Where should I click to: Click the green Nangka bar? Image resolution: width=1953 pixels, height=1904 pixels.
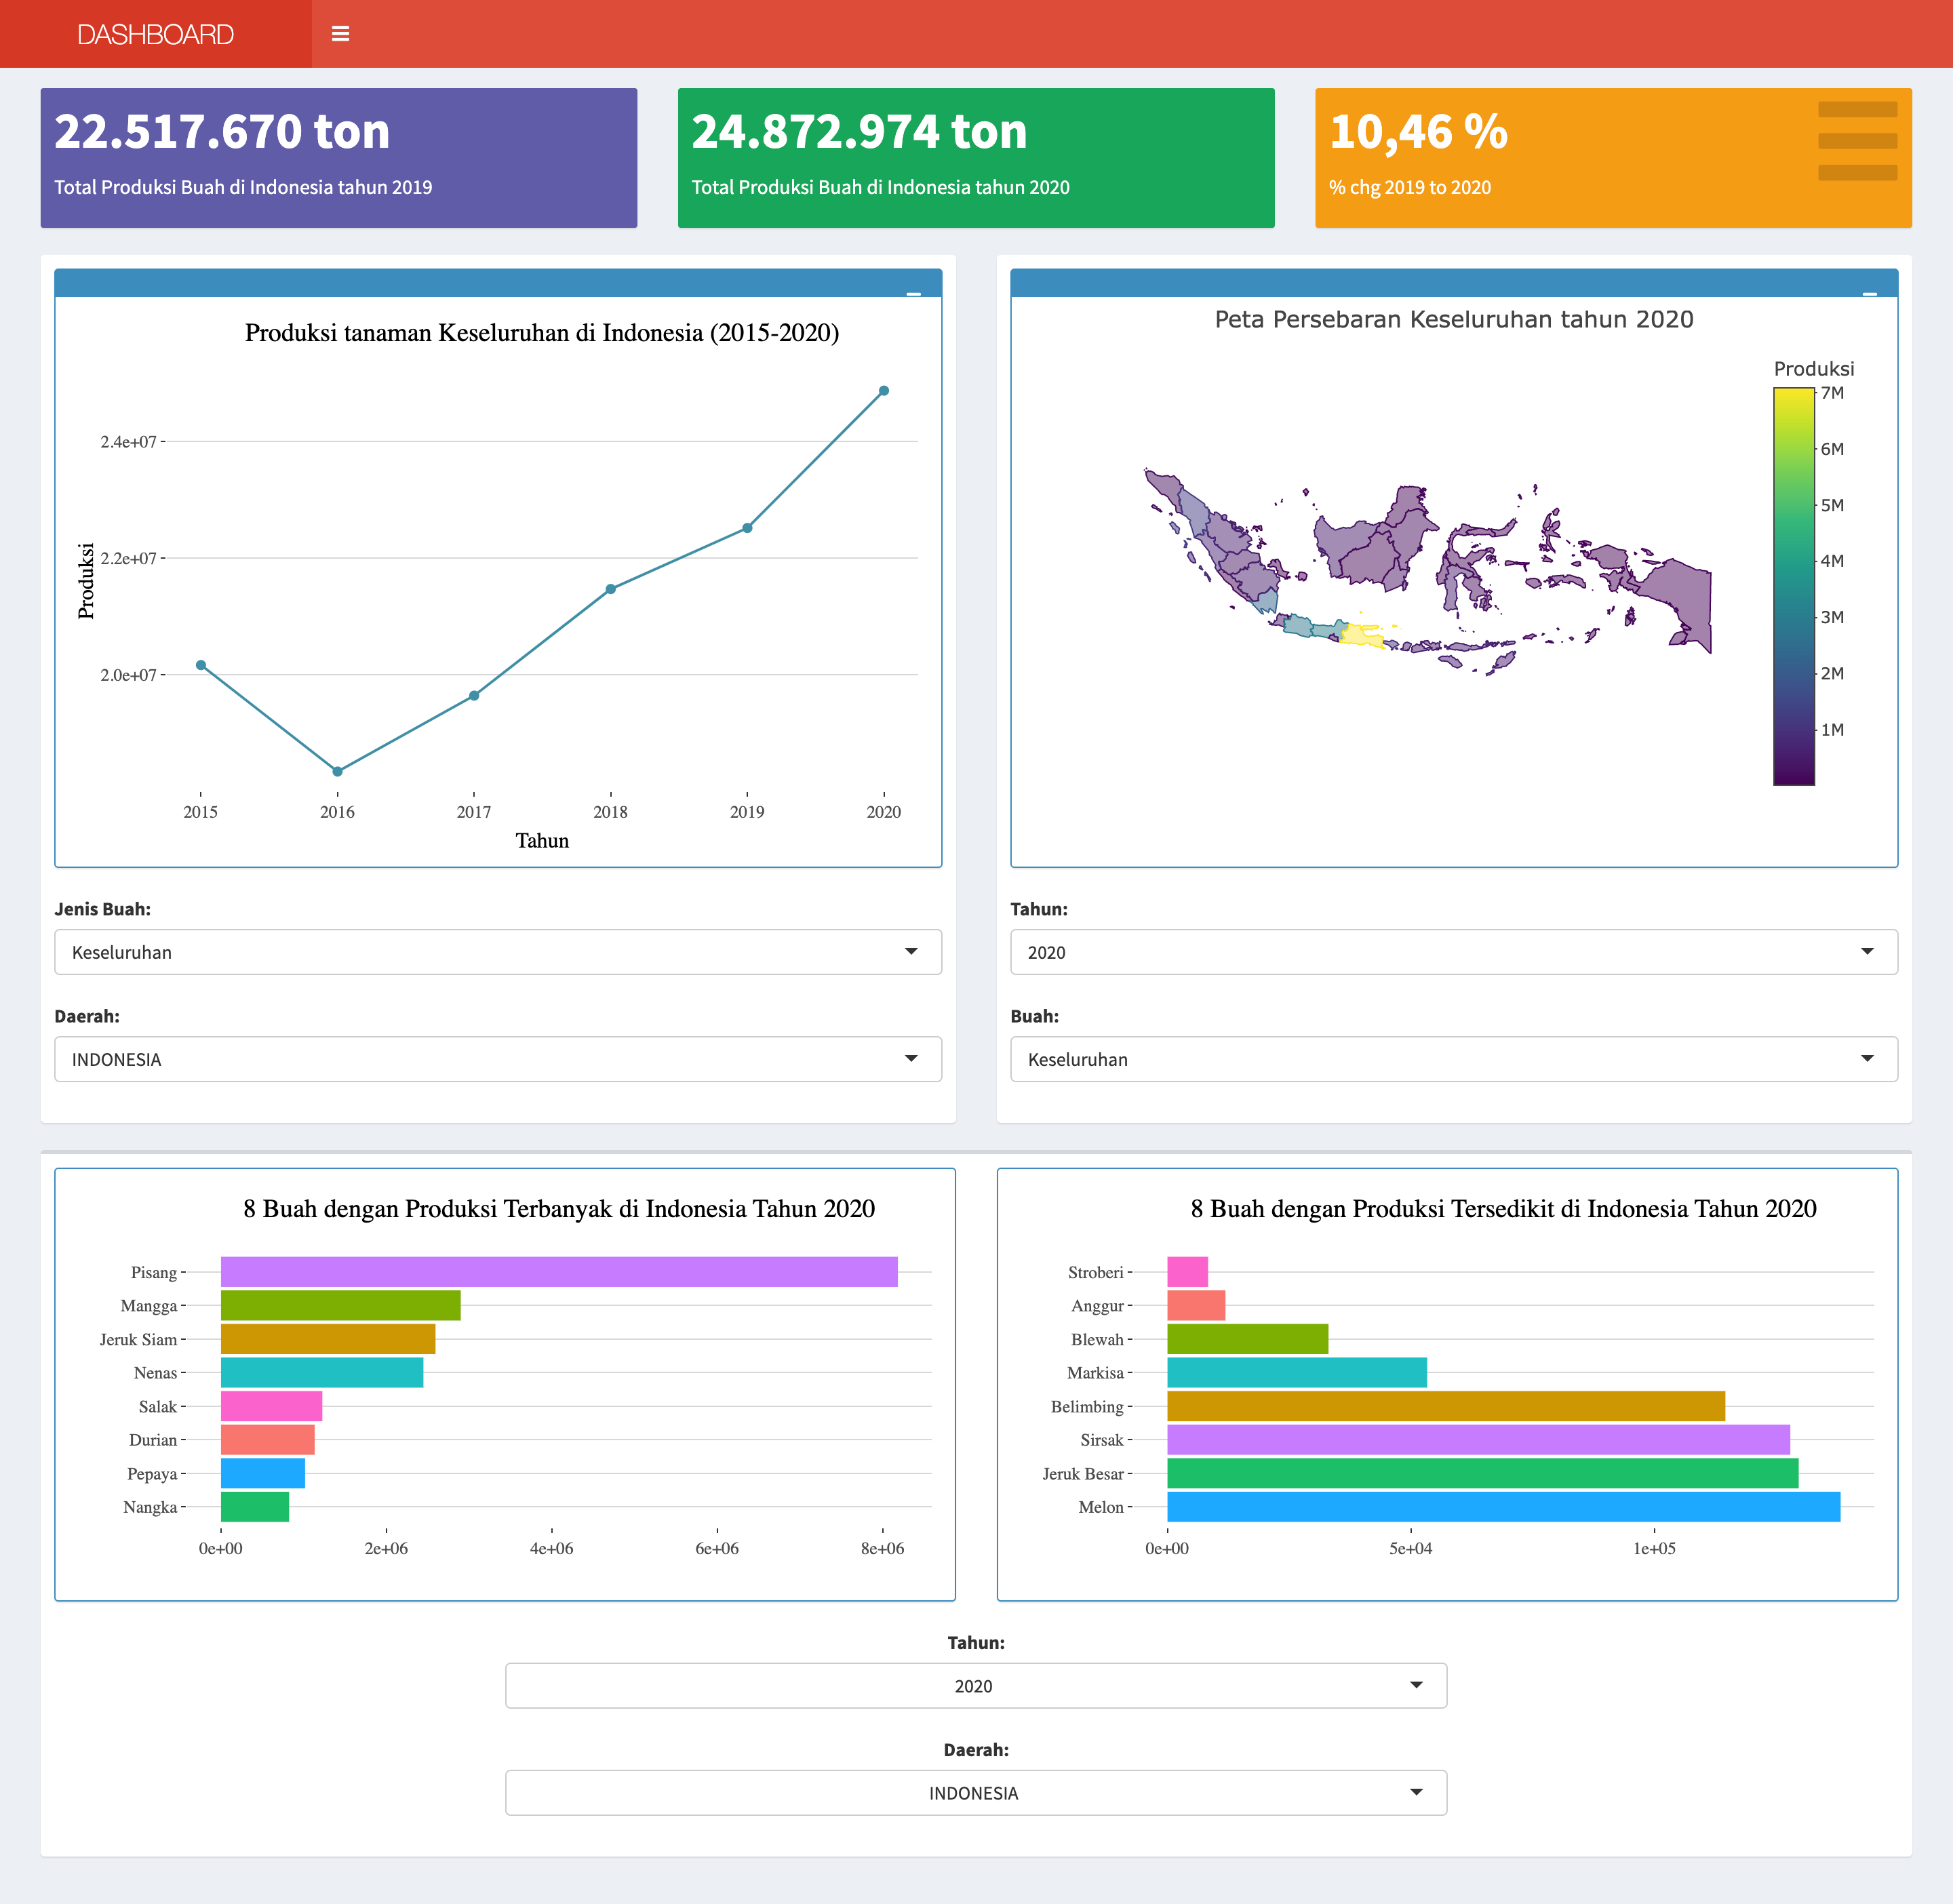point(255,1507)
